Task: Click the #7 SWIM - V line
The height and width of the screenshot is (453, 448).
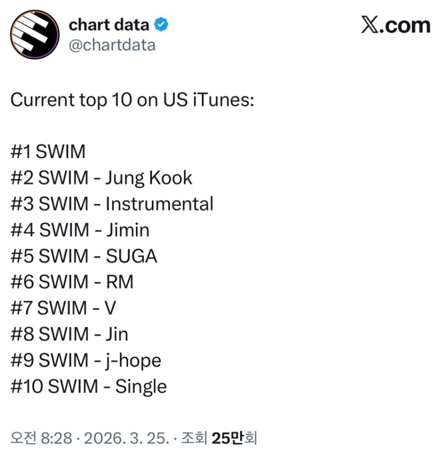Action: click(x=63, y=308)
